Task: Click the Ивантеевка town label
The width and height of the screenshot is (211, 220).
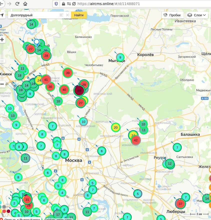Action: (x=185, y=21)
